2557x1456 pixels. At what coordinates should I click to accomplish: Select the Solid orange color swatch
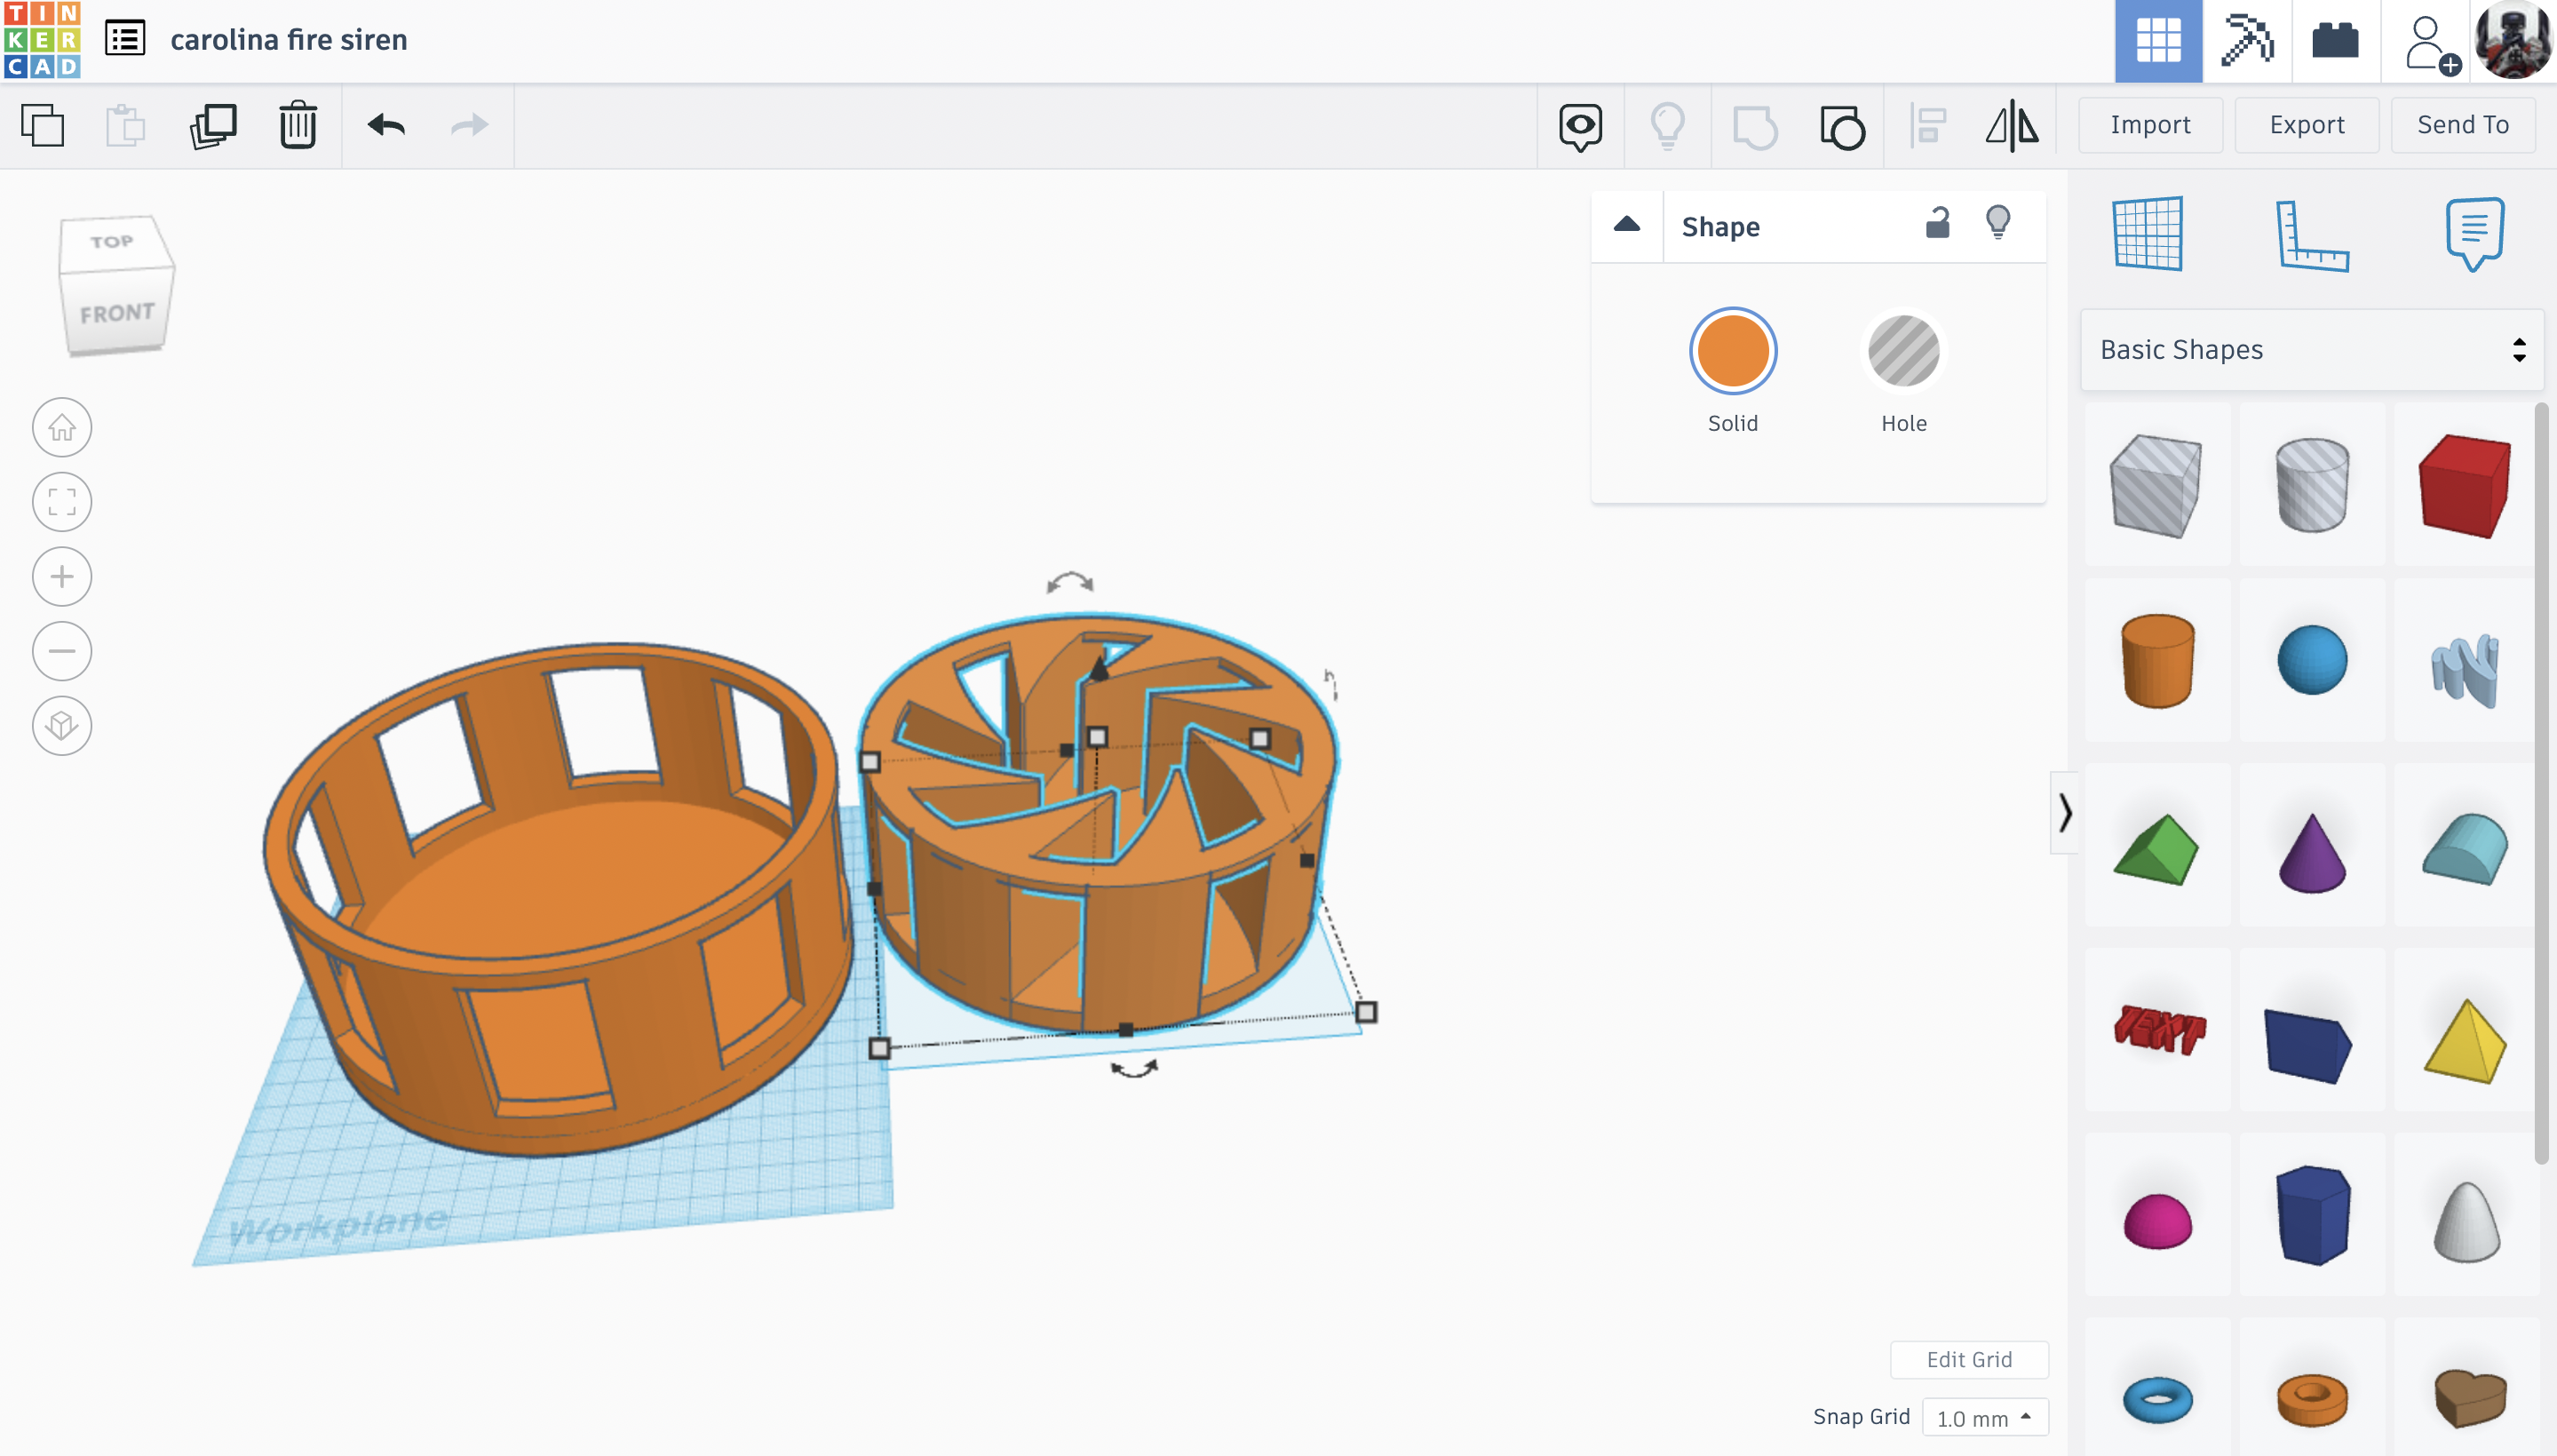[1732, 351]
